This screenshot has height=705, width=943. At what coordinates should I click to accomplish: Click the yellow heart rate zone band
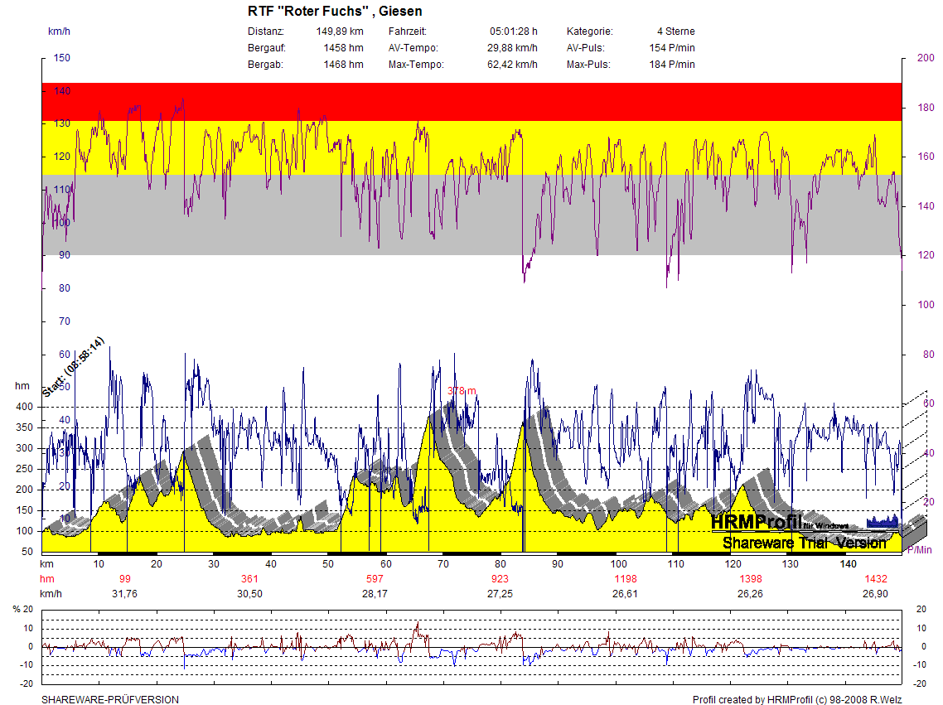tap(472, 147)
